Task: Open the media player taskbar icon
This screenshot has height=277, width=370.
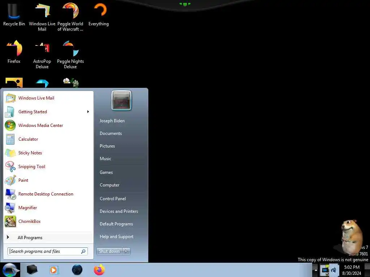Action: pyautogui.click(x=54, y=270)
